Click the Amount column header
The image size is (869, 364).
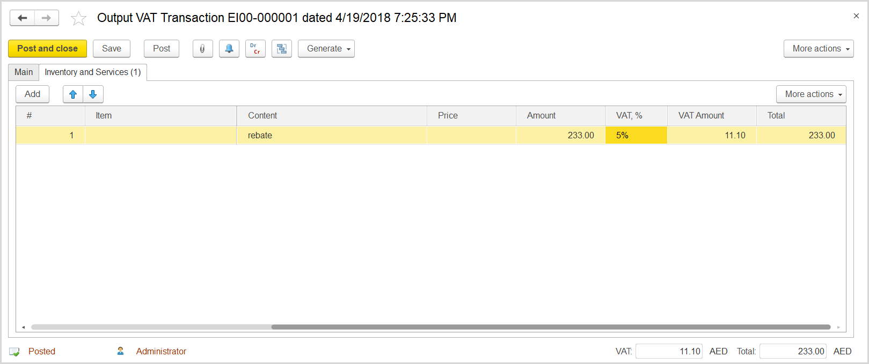(x=560, y=116)
